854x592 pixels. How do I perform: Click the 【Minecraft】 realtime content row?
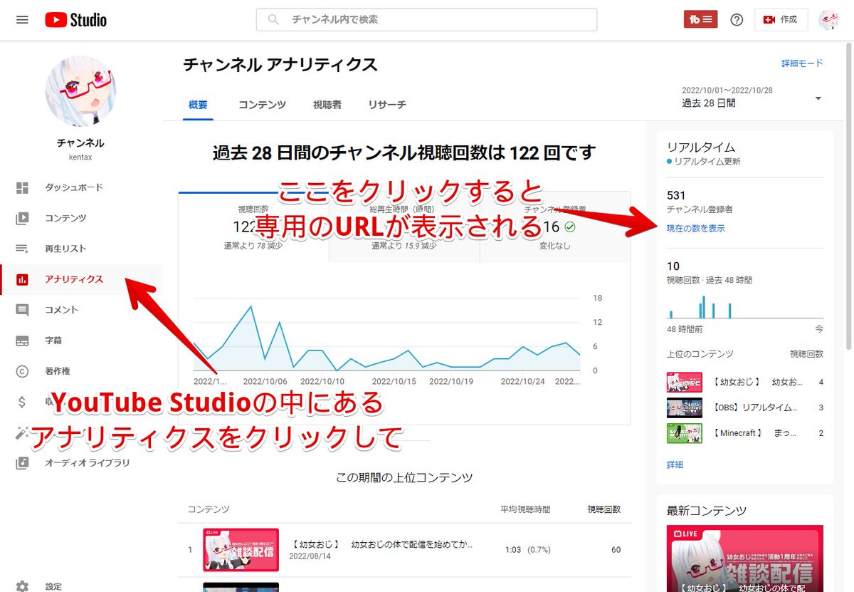click(745, 433)
